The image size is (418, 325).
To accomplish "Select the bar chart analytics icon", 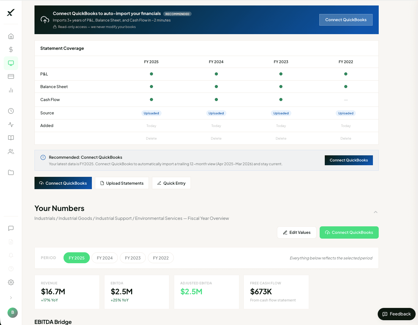I will (x=11, y=90).
